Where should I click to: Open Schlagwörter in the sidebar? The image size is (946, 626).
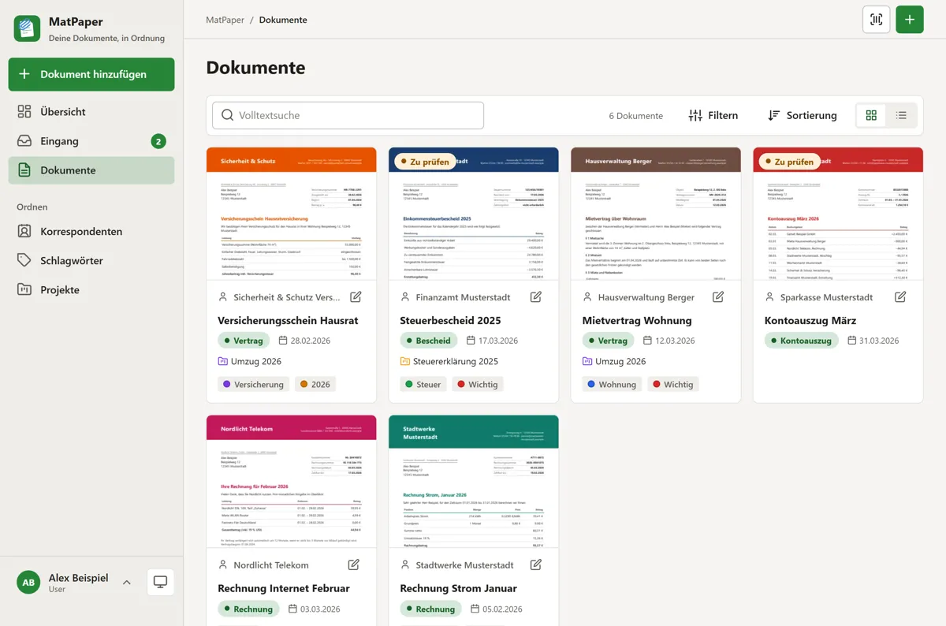click(x=91, y=261)
